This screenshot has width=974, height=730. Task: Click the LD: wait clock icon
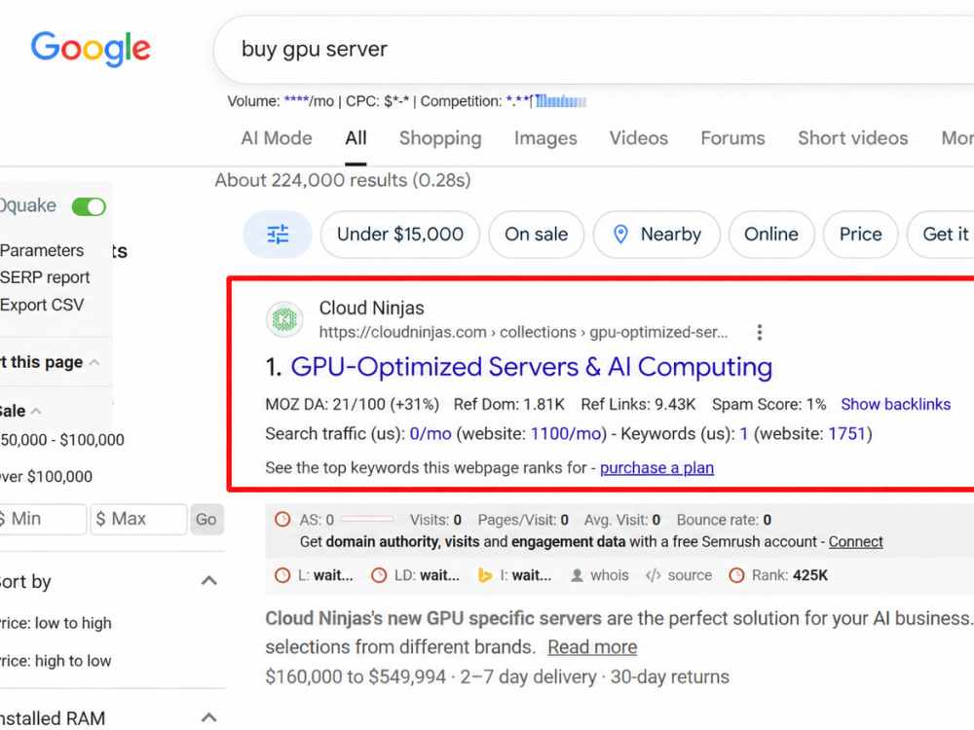(x=379, y=575)
